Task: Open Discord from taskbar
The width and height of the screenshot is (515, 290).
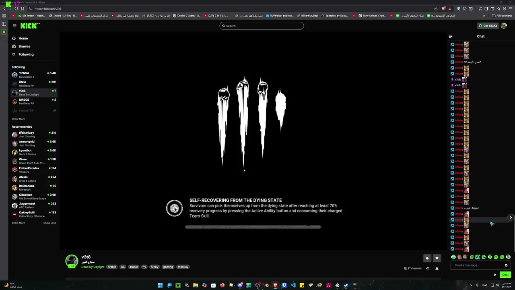Action: point(240,285)
